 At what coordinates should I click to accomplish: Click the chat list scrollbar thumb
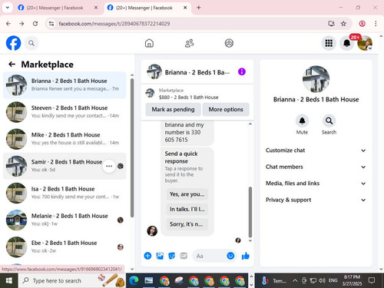pos(132,148)
